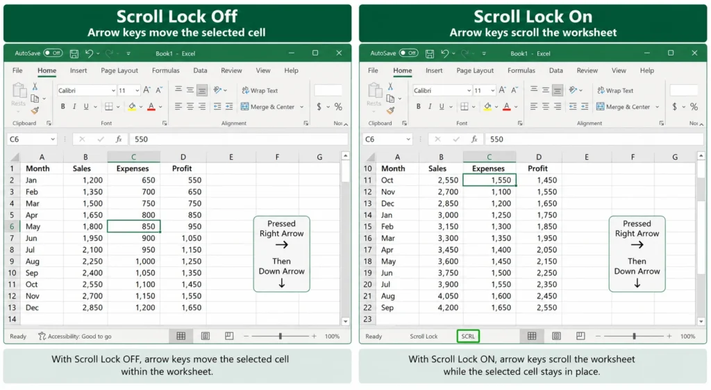Viewport: 711px width, 390px height.
Task: Click Increase Indent icon in left Excel window
Action: [x=229, y=106]
